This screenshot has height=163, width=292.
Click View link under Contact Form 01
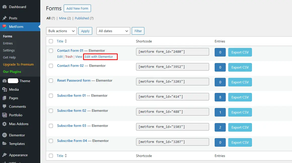(x=79, y=57)
